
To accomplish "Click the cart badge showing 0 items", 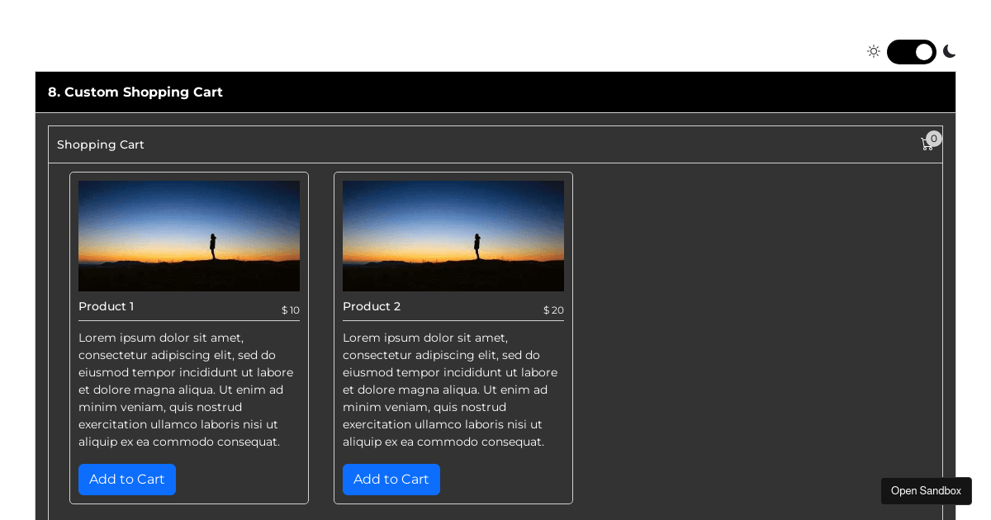I will [933, 139].
